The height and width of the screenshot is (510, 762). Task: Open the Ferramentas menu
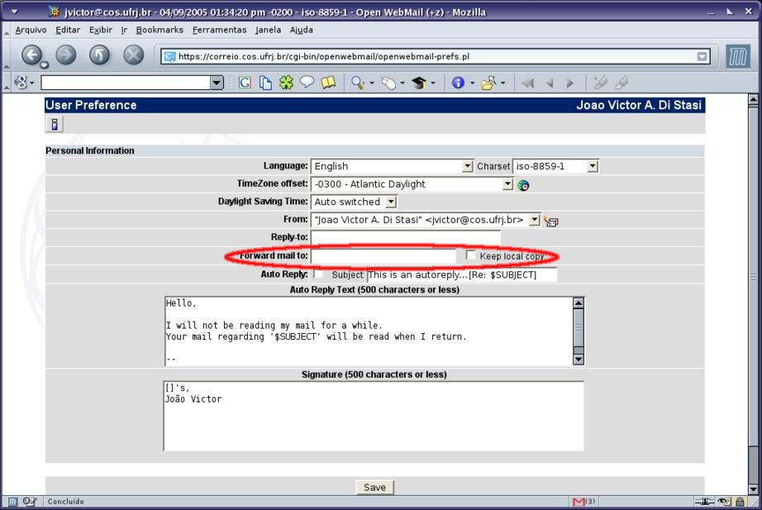pos(219,30)
